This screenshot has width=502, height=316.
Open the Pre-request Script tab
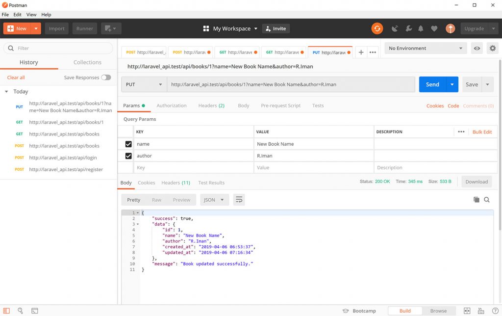281,105
